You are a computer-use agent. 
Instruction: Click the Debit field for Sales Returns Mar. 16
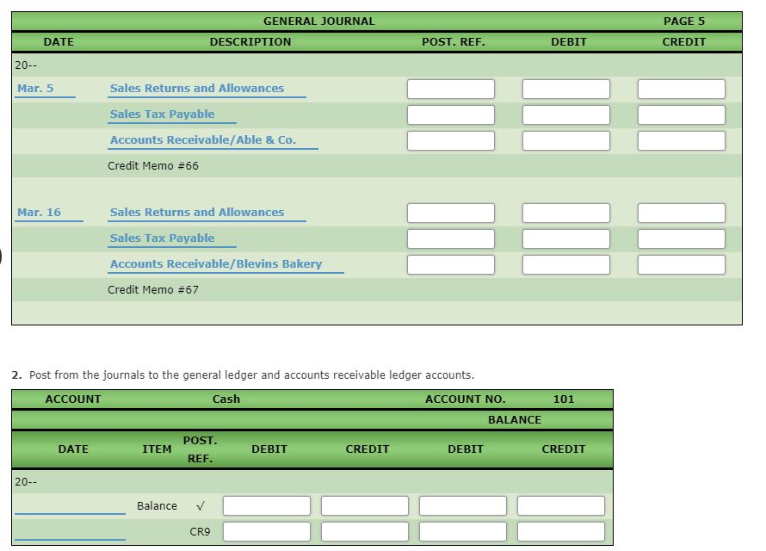click(x=565, y=213)
